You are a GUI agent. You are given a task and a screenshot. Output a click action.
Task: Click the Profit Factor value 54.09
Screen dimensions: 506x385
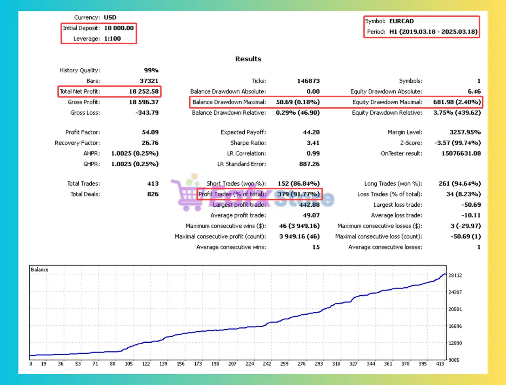click(150, 132)
